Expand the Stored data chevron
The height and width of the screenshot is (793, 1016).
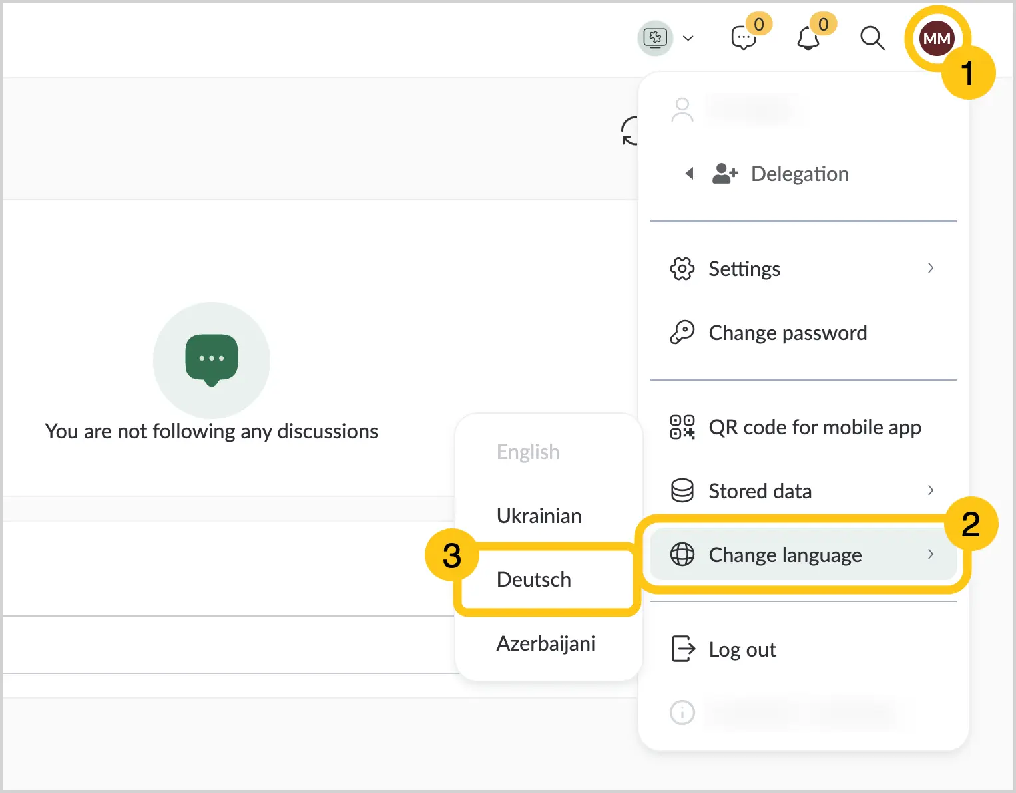pos(931,490)
